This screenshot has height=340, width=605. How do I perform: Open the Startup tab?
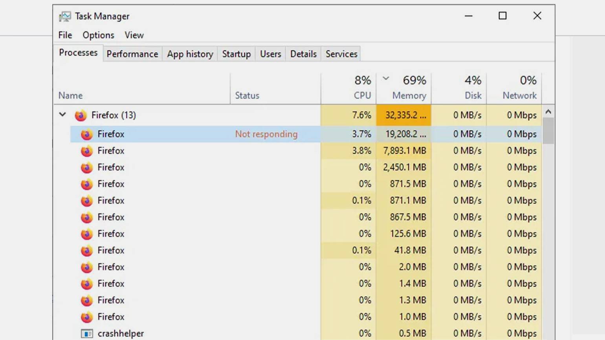point(236,54)
